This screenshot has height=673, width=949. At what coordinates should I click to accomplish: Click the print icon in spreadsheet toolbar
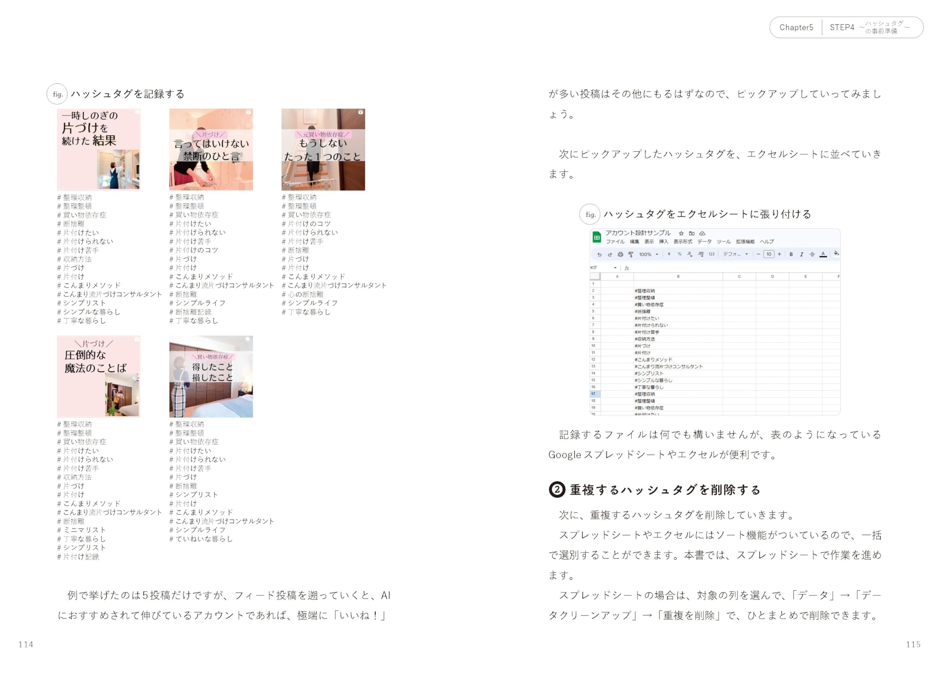pos(620,254)
